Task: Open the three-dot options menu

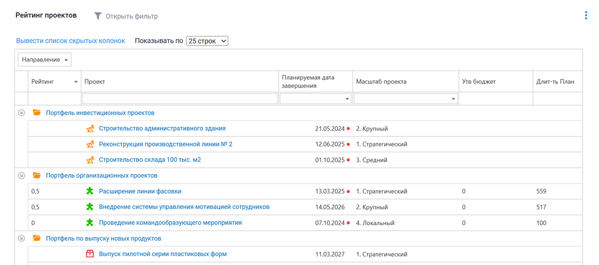Action: tap(586, 16)
